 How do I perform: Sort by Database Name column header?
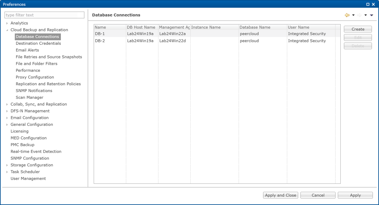coord(263,27)
